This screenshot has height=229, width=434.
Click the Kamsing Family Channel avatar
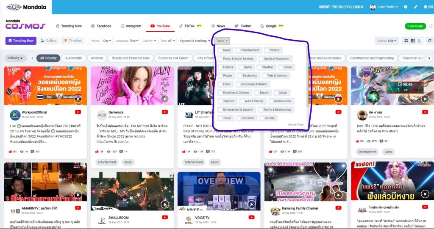(x=275, y=211)
